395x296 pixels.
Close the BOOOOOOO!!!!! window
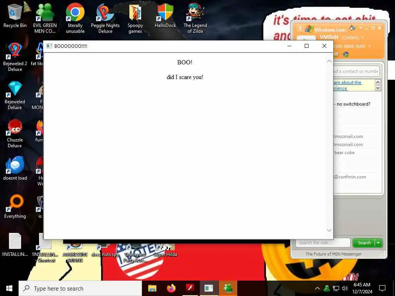point(324,46)
